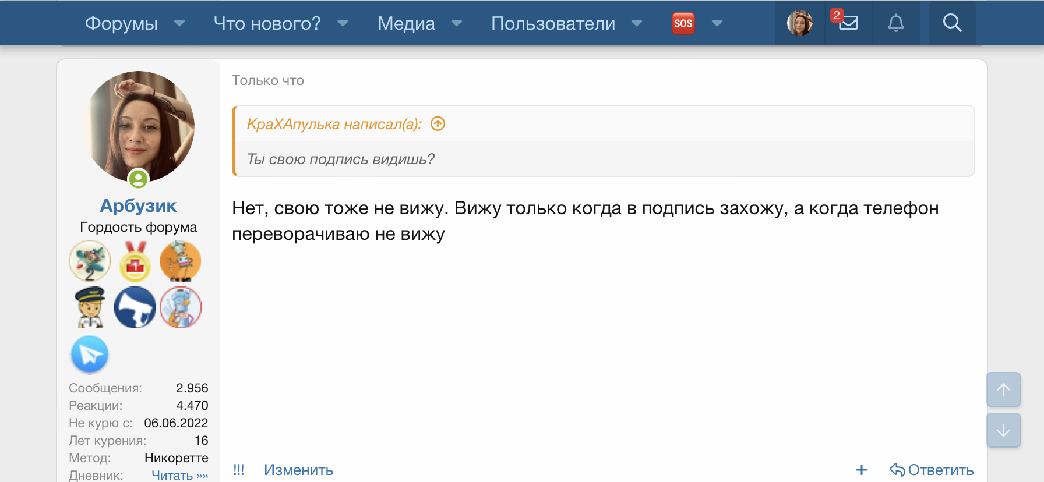Screen dimensions: 1044x482
Task: Add post to multi-quote with plus
Action: tap(862, 470)
